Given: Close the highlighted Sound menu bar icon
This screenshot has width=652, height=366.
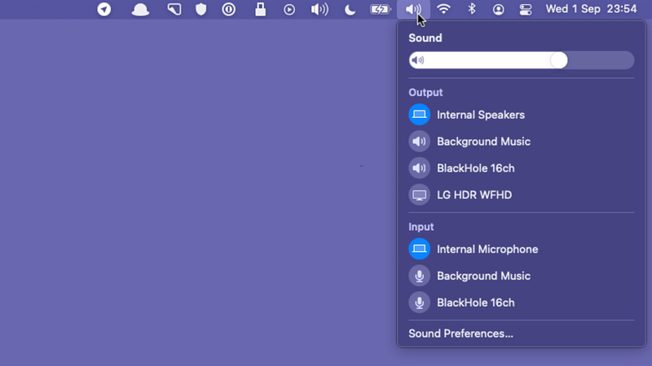Looking at the screenshot, I should [x=413, y=9].
